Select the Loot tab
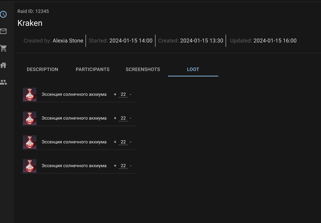 point(193,69)
